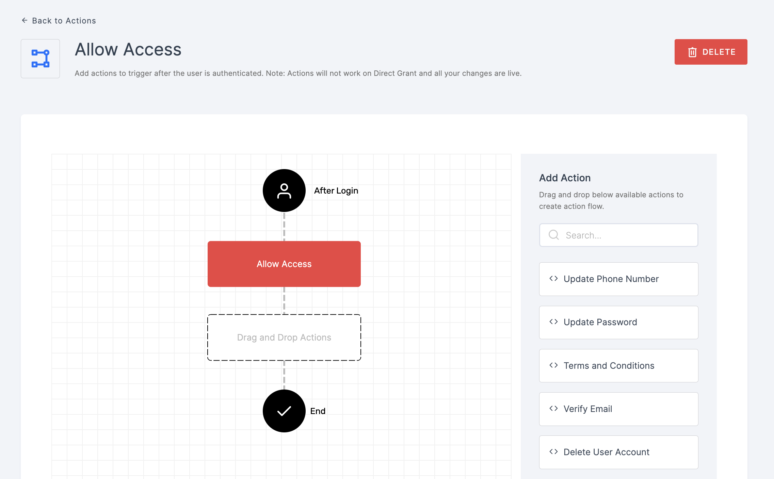Image resolution: width=774 pixels, height=479 pixels.
Task: Click the Terms and Conditions code icon
Action: (x=554, y=365)
